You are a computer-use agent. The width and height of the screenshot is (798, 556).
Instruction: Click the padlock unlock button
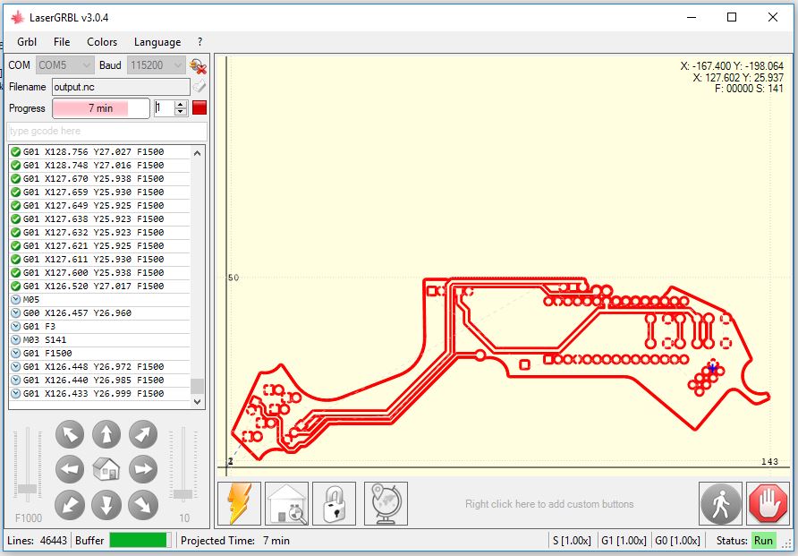pyautogui.click(x=334, y=503)
